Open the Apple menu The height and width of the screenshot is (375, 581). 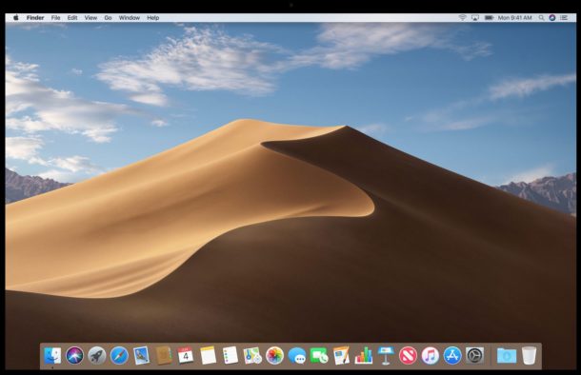pos(16,17)
